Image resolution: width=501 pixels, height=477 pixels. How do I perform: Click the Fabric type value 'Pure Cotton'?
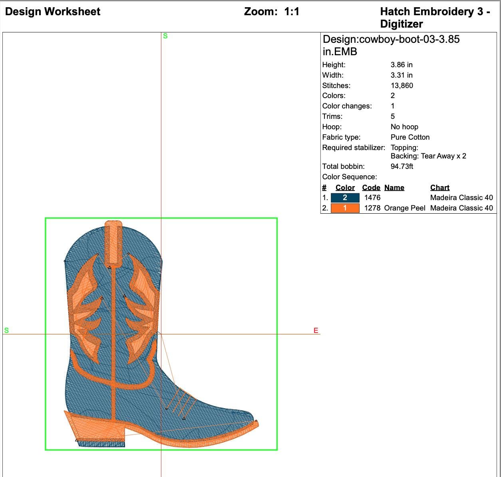tap(410, 137)
